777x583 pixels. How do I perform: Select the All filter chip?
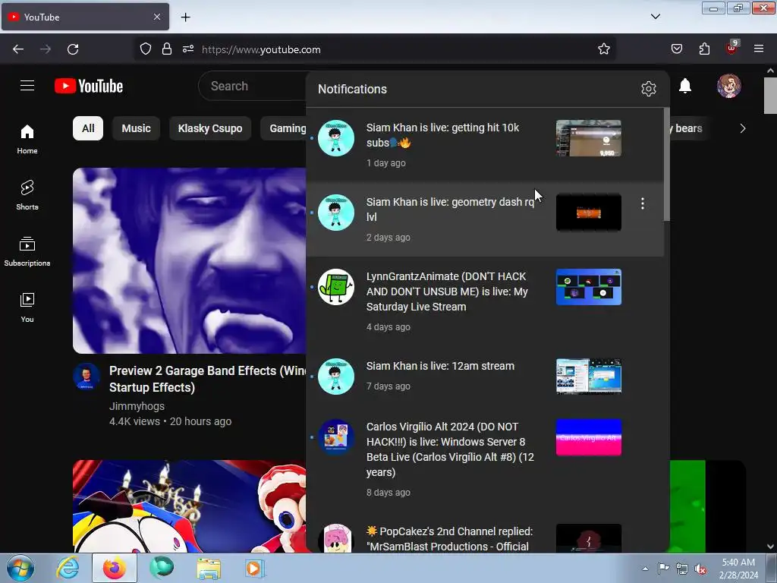tap(88, 128)
